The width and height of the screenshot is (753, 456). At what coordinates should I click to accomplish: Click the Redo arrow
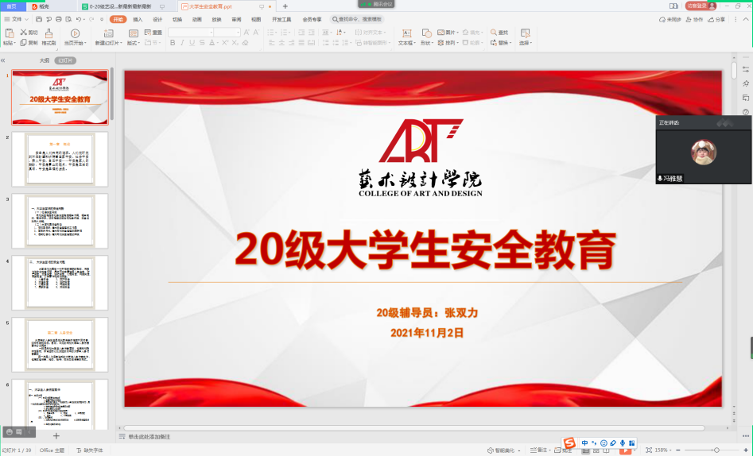click(x=91, y=19)
